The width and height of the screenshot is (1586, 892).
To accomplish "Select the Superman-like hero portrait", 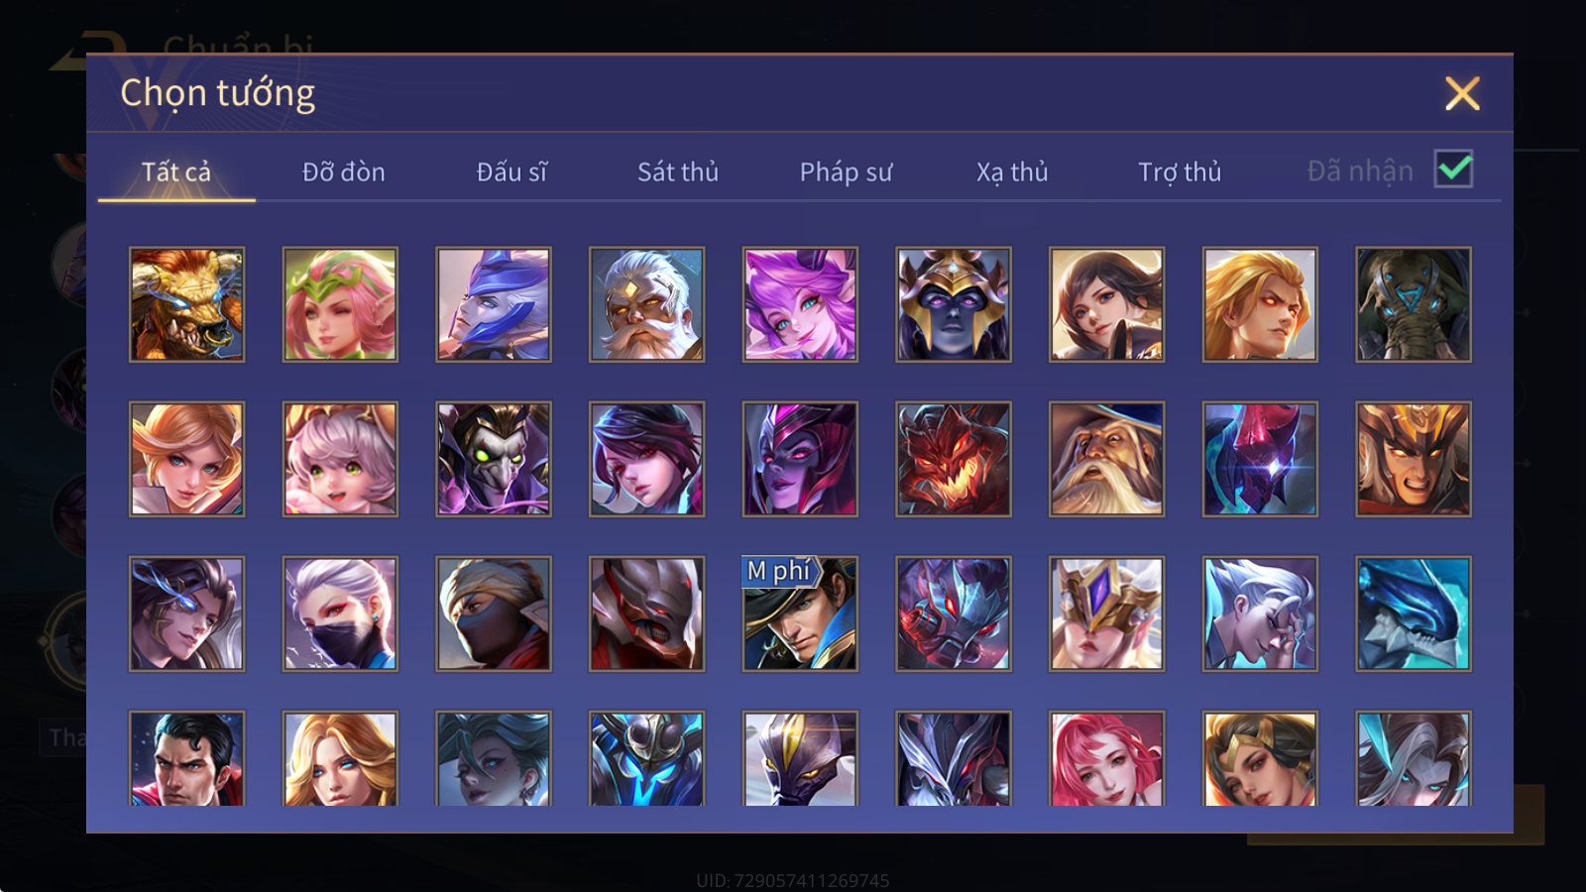I will click(186, 758).
